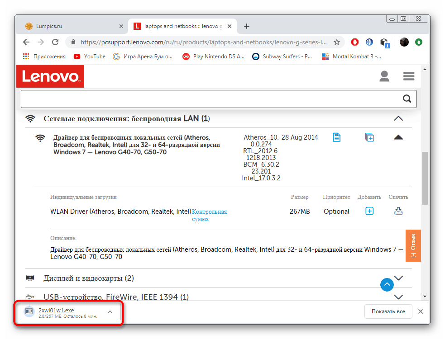The image size is (445, 339).
Task: Click the padlock site info icon
Action: click(x=73, y=42)
